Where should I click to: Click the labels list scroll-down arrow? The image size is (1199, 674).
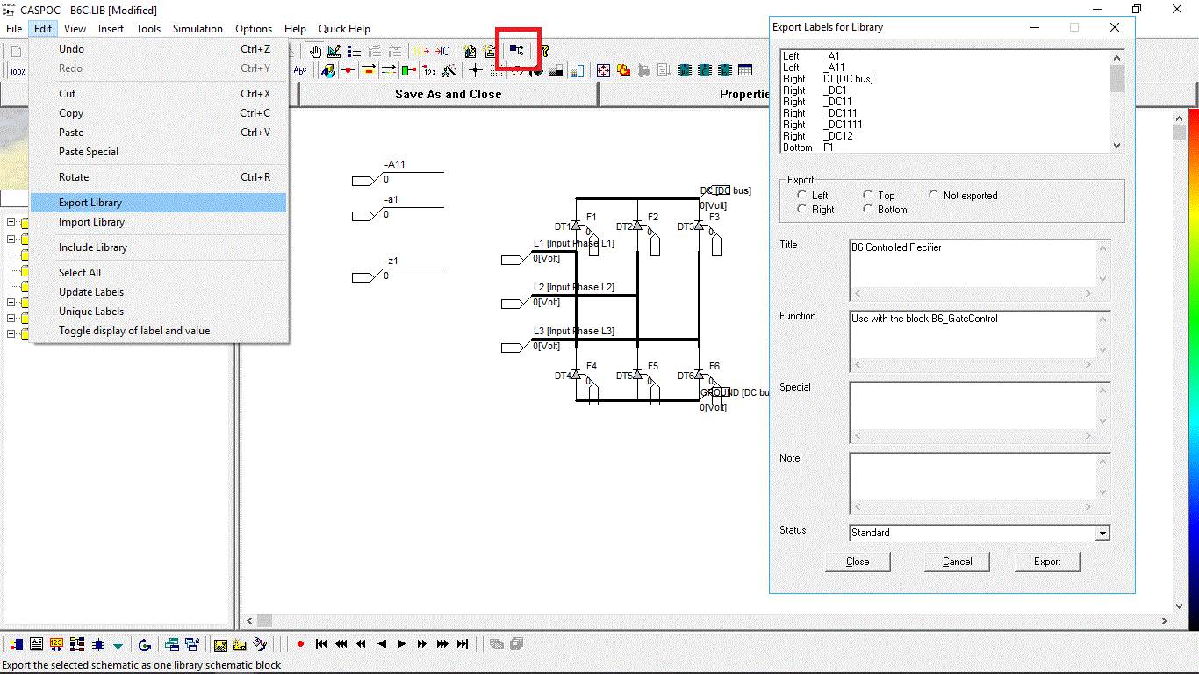[1116, 146]
